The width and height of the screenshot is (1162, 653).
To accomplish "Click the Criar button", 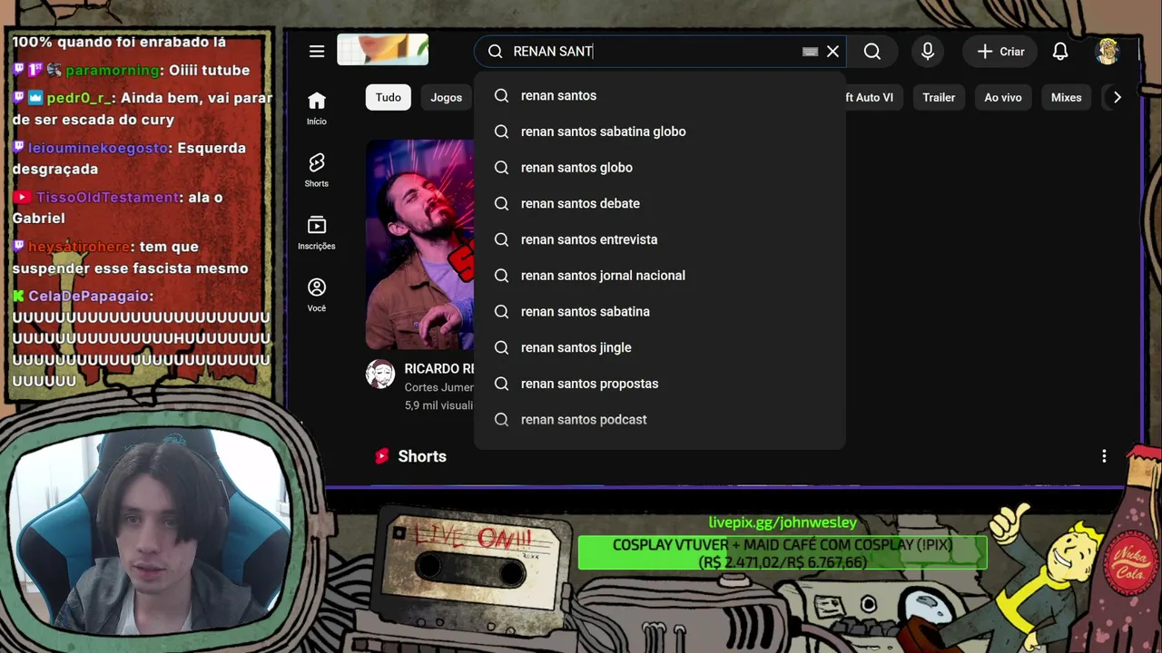I will pyautogui.click(x=1000, y=52).
